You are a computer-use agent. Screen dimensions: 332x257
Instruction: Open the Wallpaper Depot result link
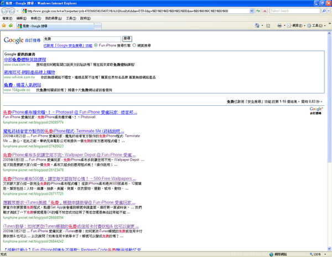pos(69,155)
